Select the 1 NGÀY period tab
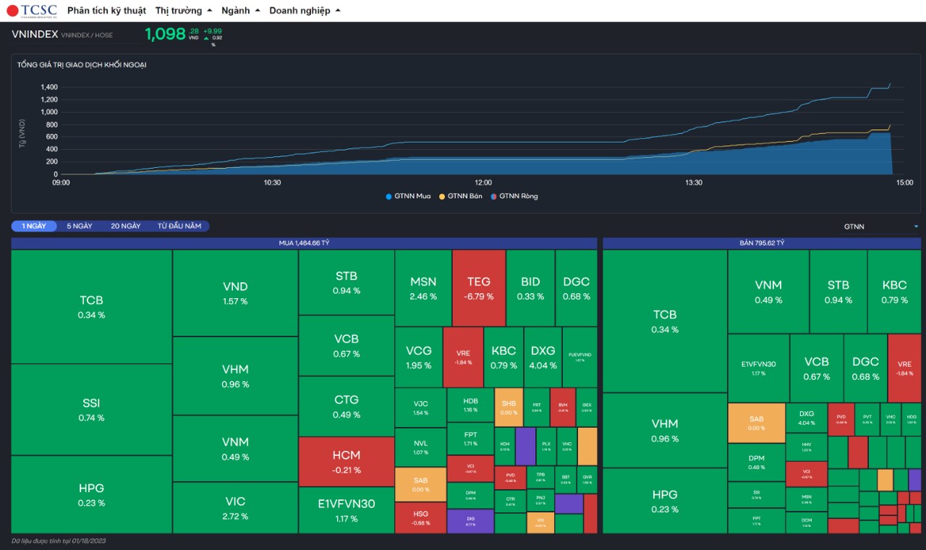Screen dimensions: 926x550 (x=34, y=226)
